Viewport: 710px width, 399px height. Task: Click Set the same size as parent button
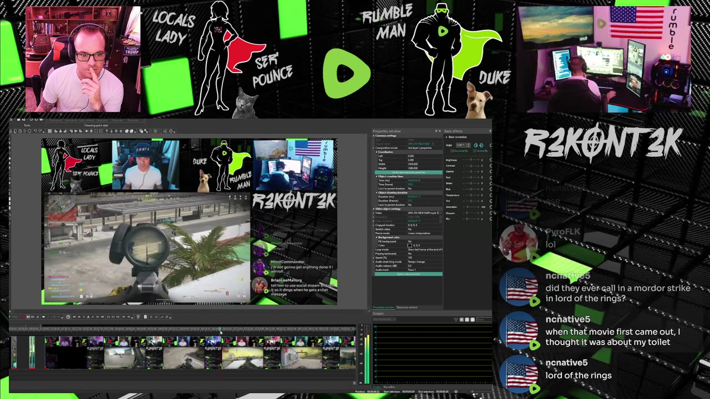click(408, 172)
